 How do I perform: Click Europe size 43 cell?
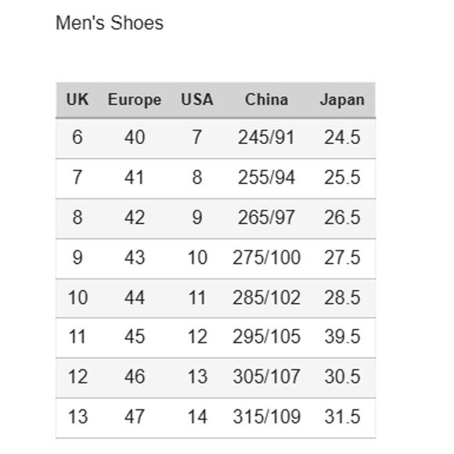[135, 258]
